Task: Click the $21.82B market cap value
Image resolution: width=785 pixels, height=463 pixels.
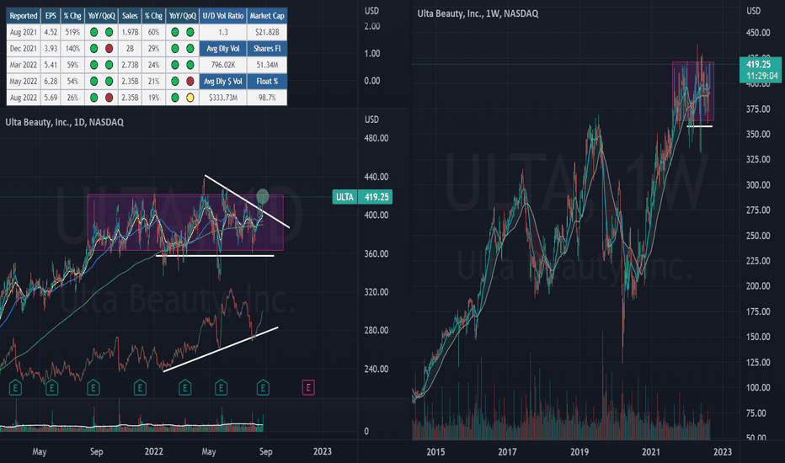Action: (x=267, y=32)
